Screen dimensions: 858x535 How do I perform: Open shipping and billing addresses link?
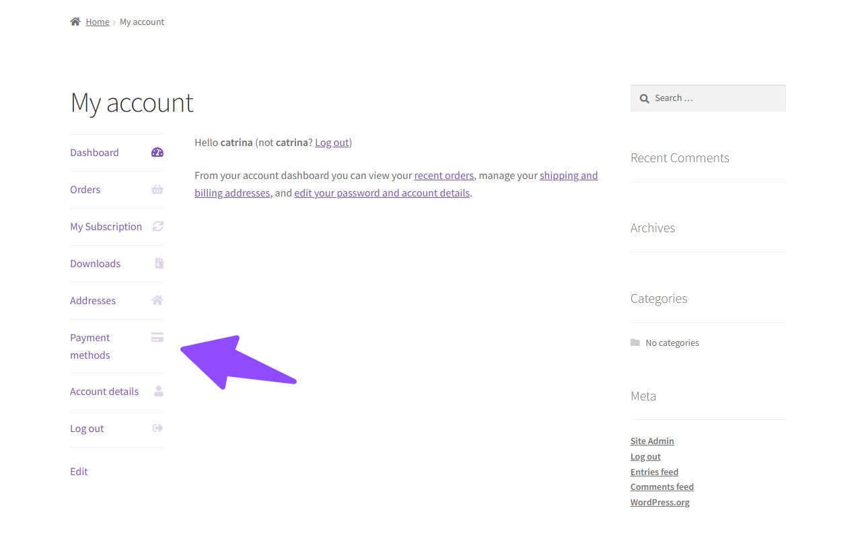(568, 176)
